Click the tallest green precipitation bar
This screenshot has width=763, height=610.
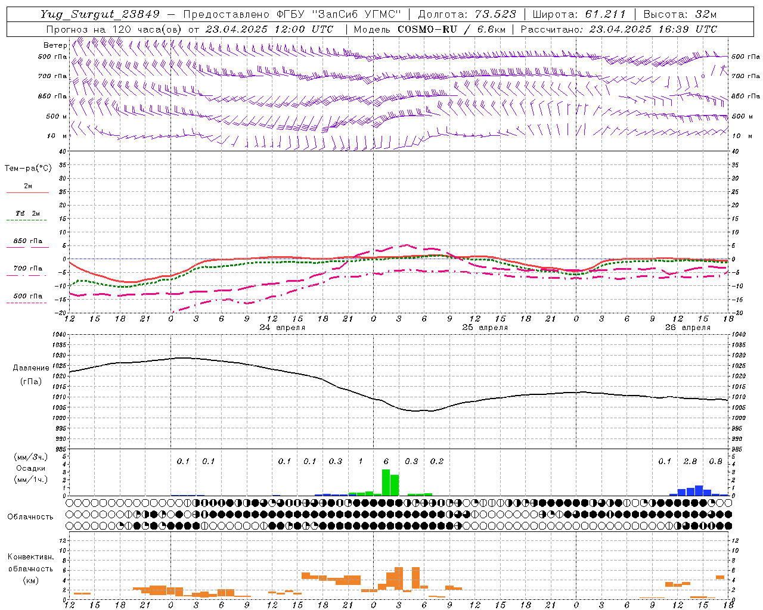point(386,483)
